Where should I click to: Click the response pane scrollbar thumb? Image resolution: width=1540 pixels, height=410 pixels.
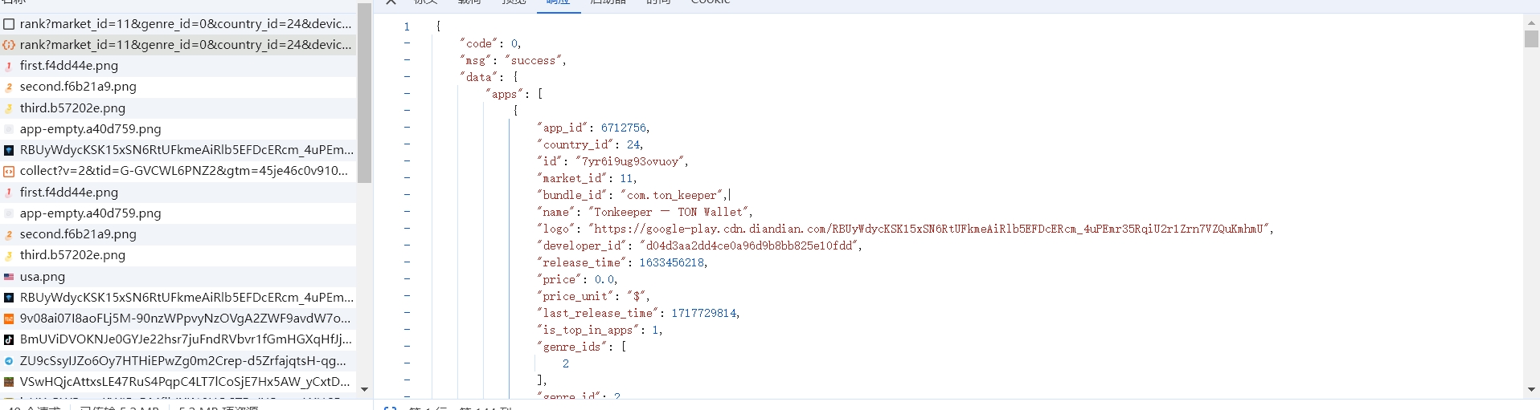coord(1531,39)
